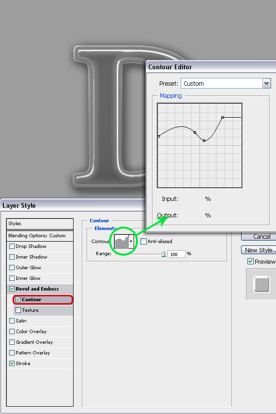276x414 pixels.
Task: Select the lowest curve point in Mapping
Action: 204,141
